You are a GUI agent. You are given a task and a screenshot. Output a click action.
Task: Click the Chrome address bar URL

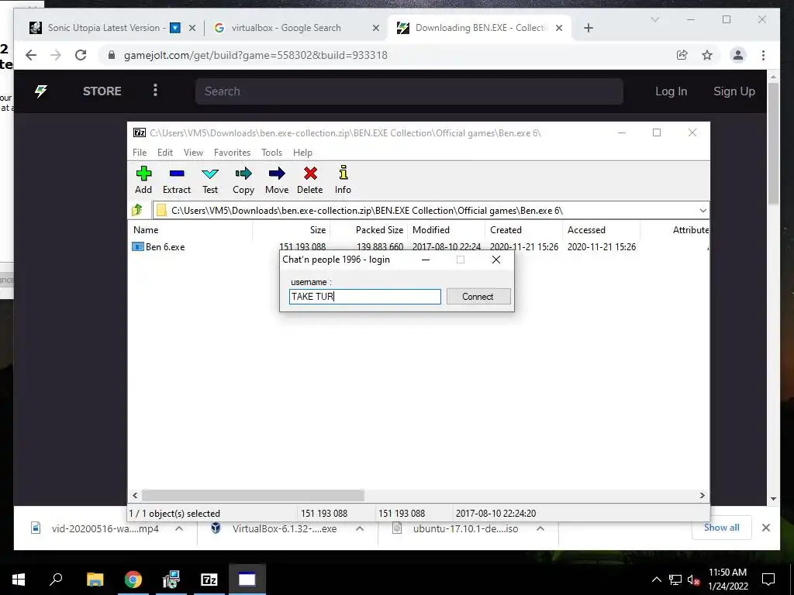[x=255, y=55]
